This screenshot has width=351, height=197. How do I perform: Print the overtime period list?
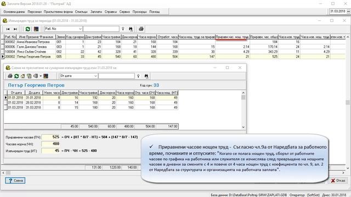coord(141,29)
